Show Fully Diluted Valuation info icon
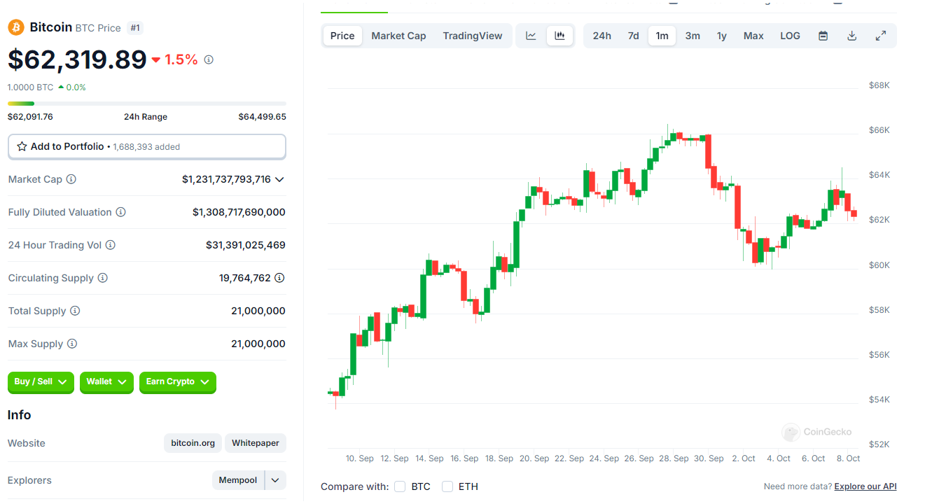The image size is (925, 504). tap(120, 212)
